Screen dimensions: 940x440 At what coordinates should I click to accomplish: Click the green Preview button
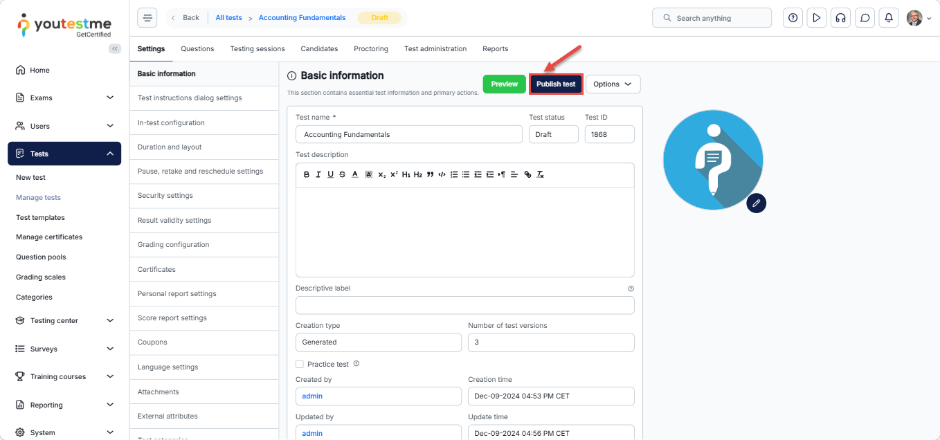pyautogui.click(x=504, y=84)
